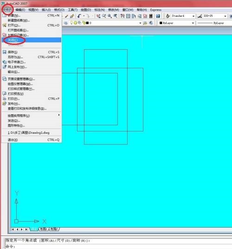Choose 另存为(A) from the File menu
This screenshot has height=249, width=232.
32,57
